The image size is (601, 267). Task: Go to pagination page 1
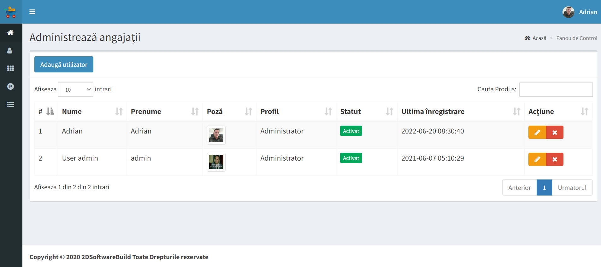pyautogui.click(x=544, y=188)
